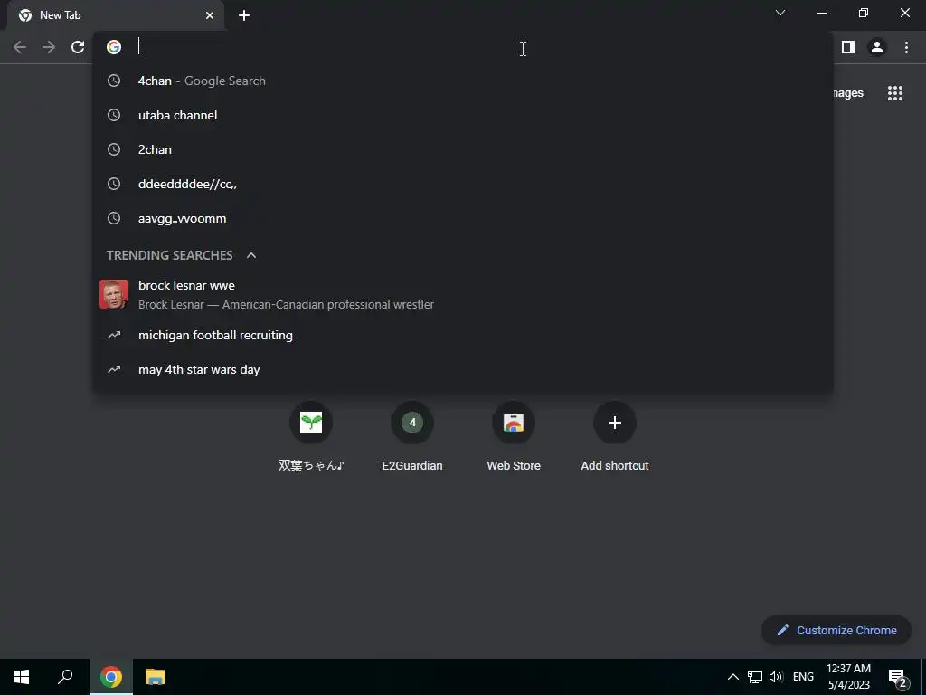Image resolution: width=926 pixels, height=695 pixels.
Task: Select michigan football recruiting trending search
Action: 463,335
